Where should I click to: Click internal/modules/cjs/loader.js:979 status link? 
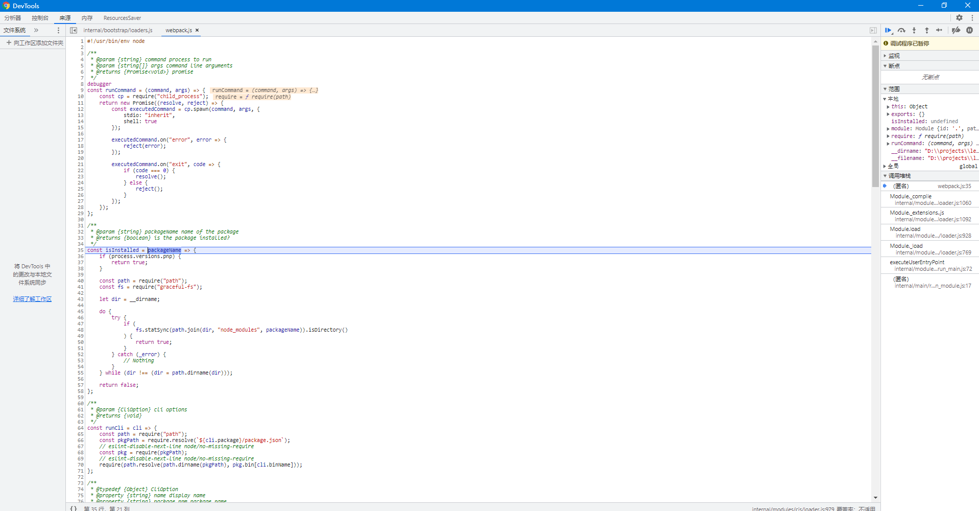click(x=793, y=508)
